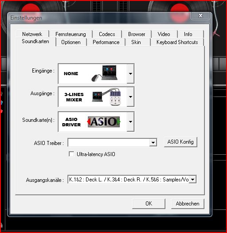Select the Keyboard Shortcuts tab
227x233 pixels.
(177, 42)
